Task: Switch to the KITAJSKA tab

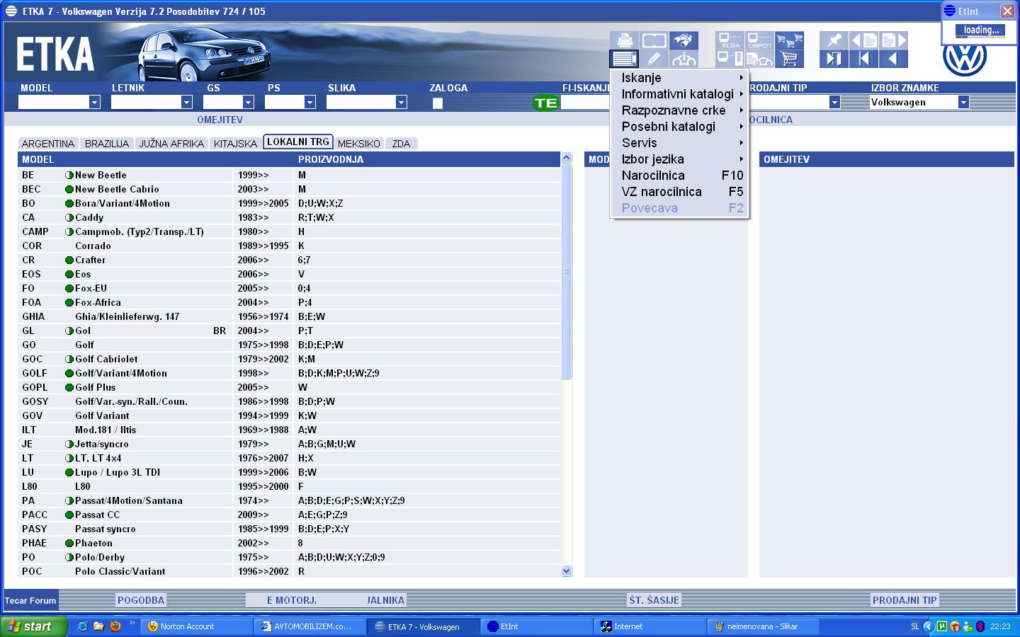Action: coord(236,144)
